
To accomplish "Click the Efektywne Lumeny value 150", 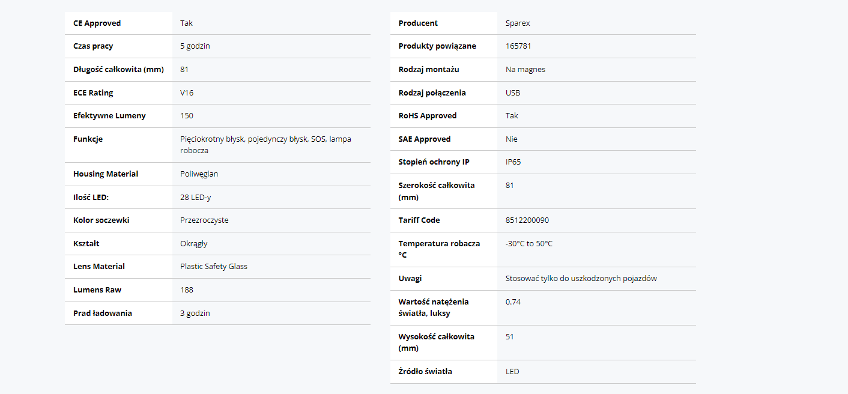I will click(x=187, y=116).
